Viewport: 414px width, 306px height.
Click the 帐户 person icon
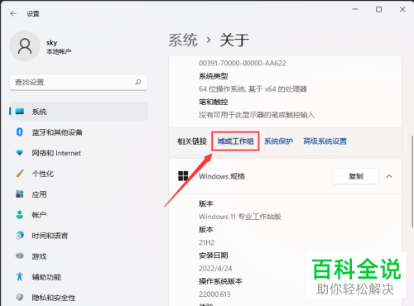[20, 214]
